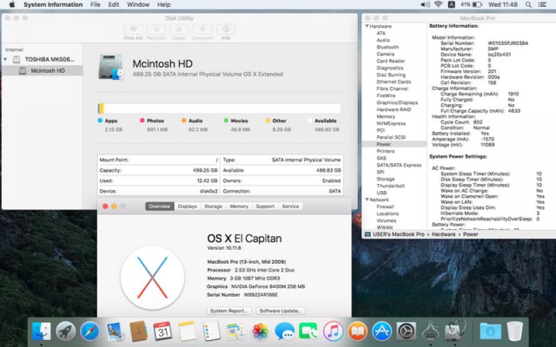The width and height of the screenshot is (556, 347).
Task: Open Safari compass icon in dock
Action: click(90, 332)
